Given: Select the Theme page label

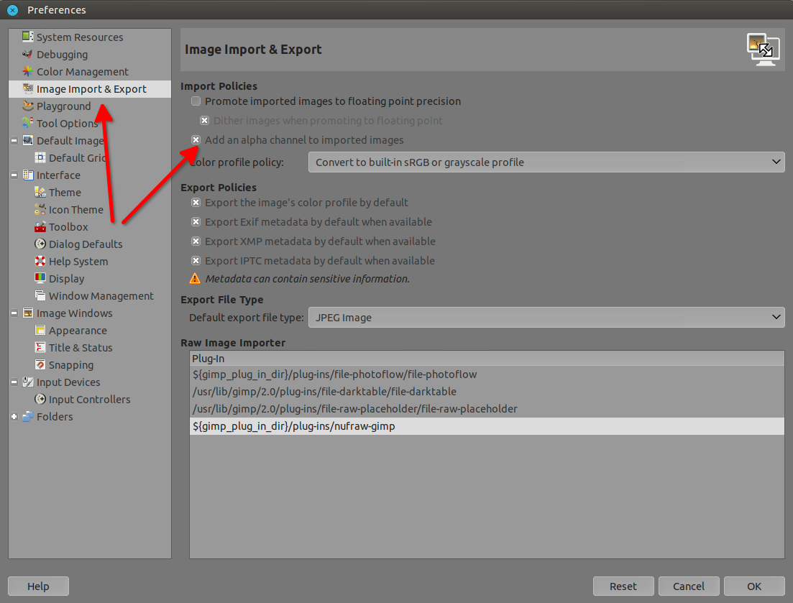Looking at the screenshot, I should pyautogui.click(x=65, y=193).
